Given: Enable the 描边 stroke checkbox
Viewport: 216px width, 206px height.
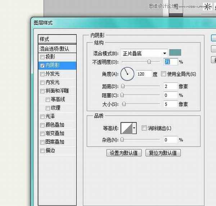Looking at the screenshot, I should (x=42, y=151).
